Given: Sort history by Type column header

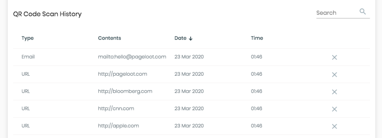Looking at the screenshot, I should (28, 38).
